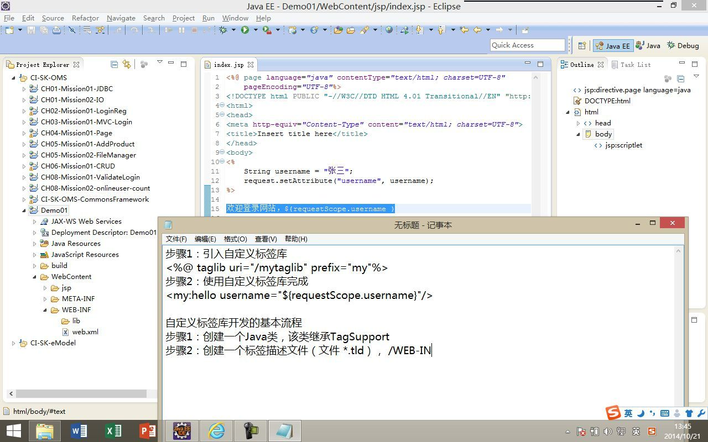Expand the CH01-Mission01-JDBC project
Viewport: 708px width, 442px height.
tap(24, 88)
